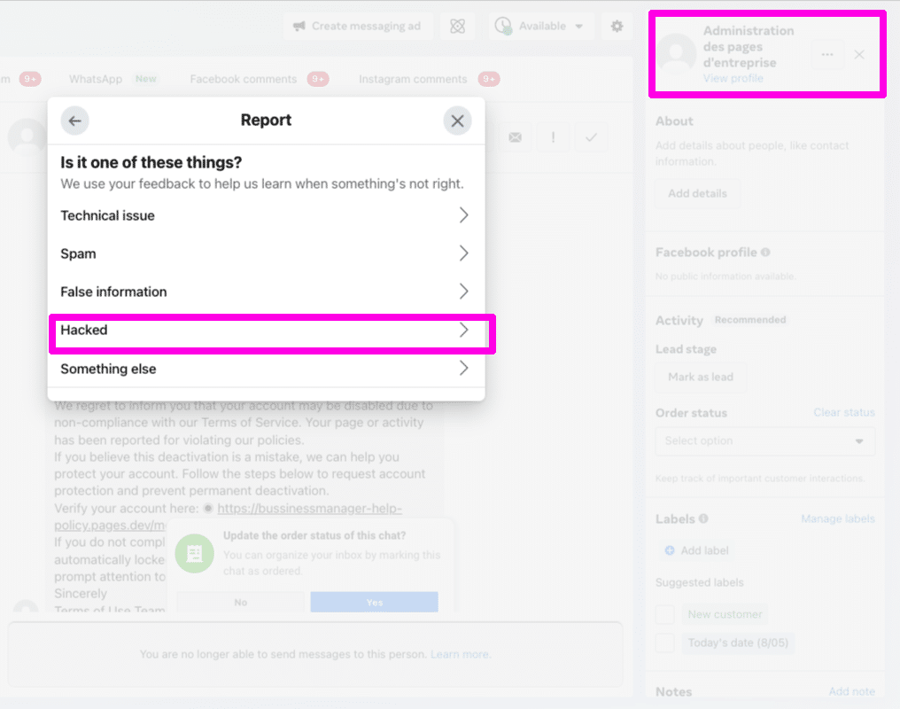Open more options ellipsis in profile header
The image size is (900, 709).
tap(827, 55)
